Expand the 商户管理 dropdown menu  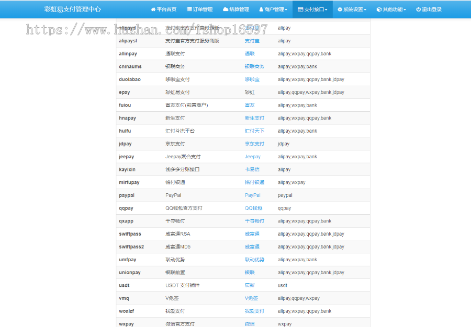tap(273, 9)
